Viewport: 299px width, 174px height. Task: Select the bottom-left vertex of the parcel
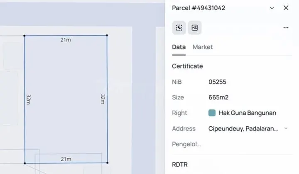pos(25,163)
